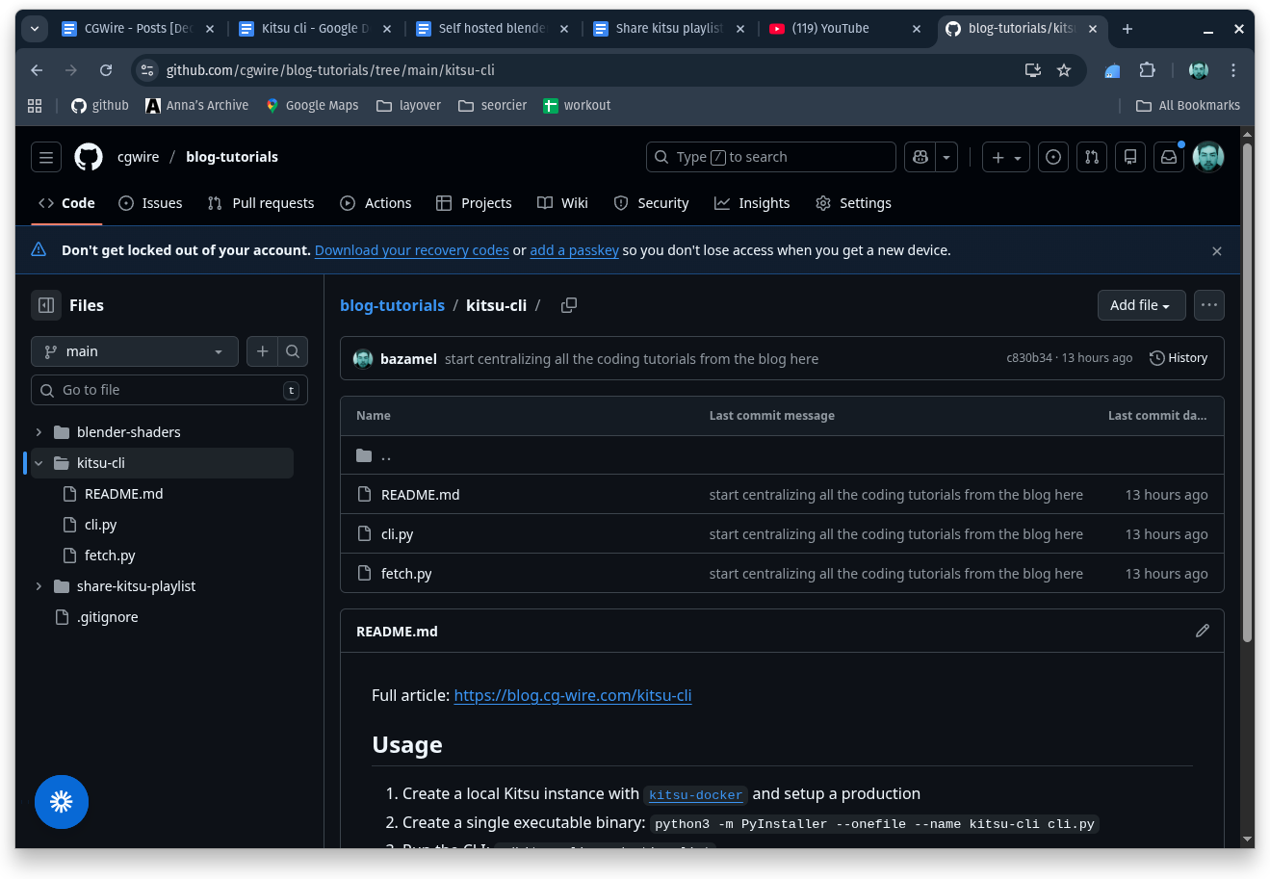Open the file finder search icon in sidebar
Image resolution: width=1270 pixels, height=879 pixels.
pyautogui.click(x=293, y=350)
